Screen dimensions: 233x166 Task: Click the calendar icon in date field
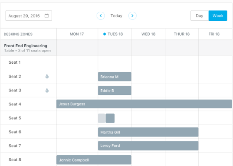coord(47,16)
